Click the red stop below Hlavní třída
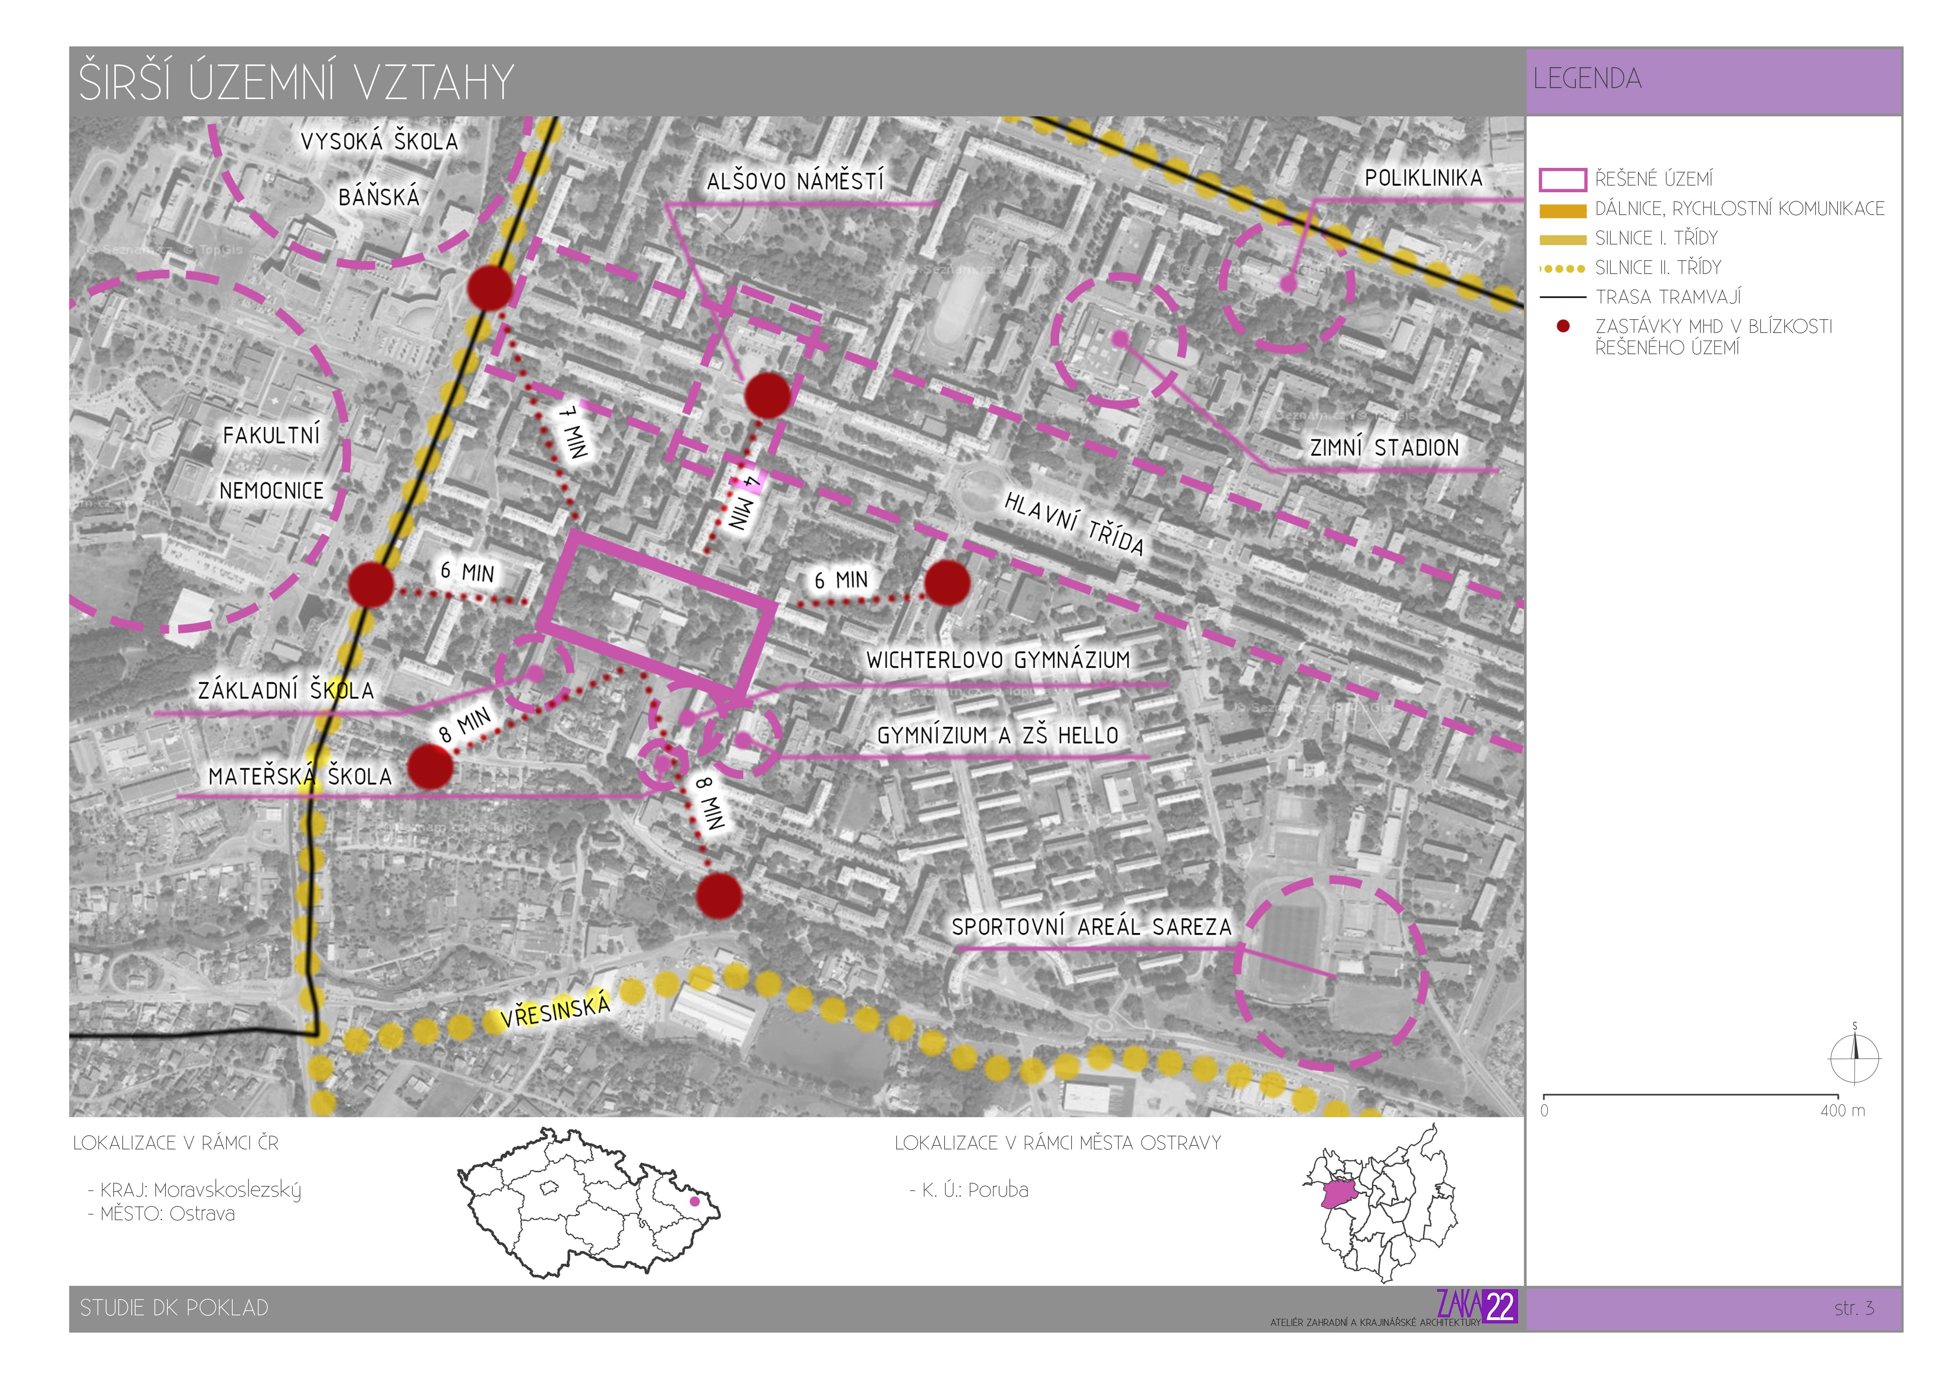 [947, 583]
